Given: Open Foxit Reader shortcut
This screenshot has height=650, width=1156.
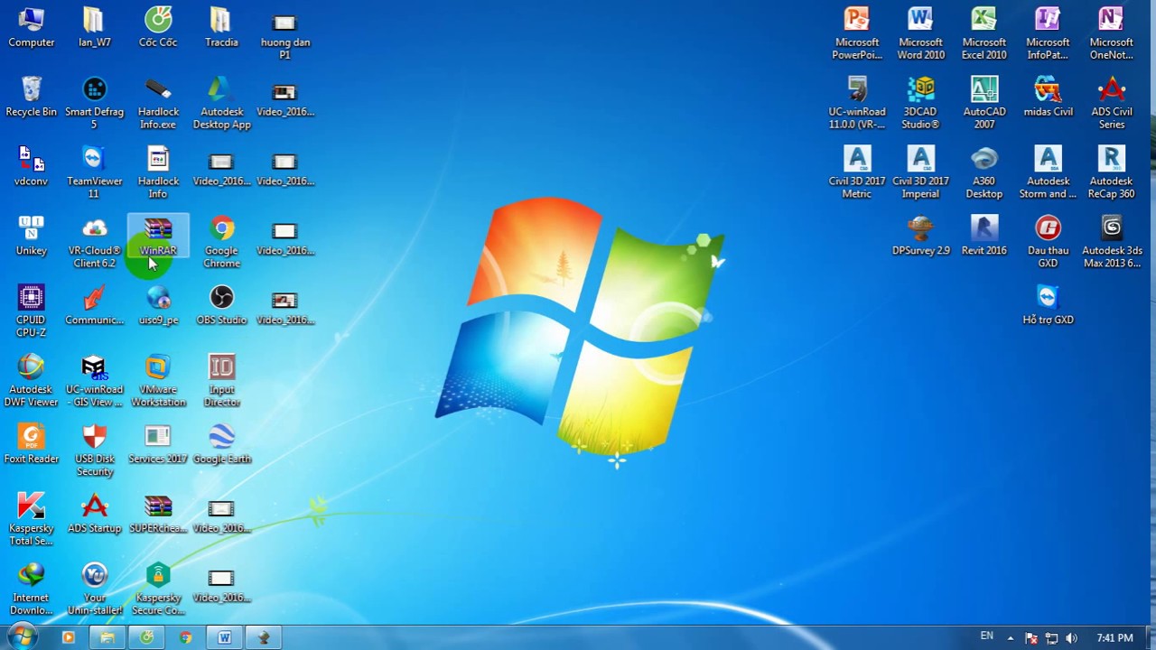Looking at the screenshot, I should tap(31, 444).
